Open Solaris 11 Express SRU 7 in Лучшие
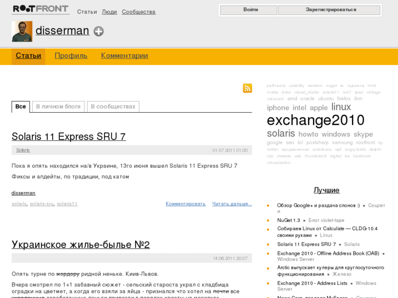Viewport: 398px width, 298px height. (x=307, y=244)
